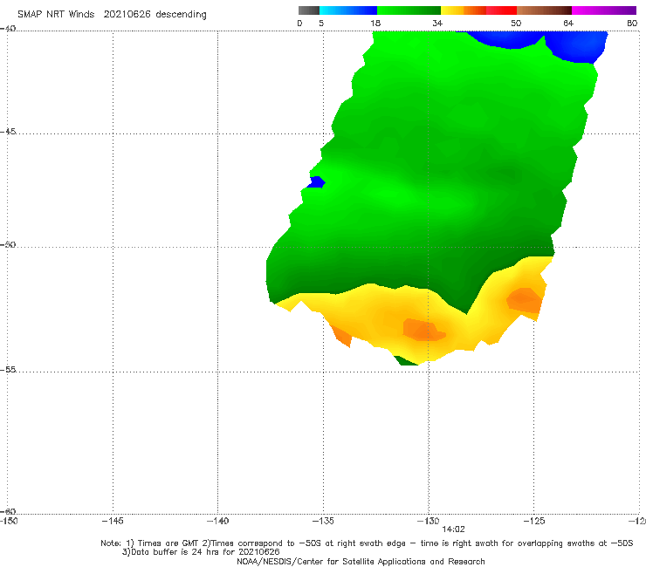Click the magenta-purple segment of the color bar

click(604, 10)
